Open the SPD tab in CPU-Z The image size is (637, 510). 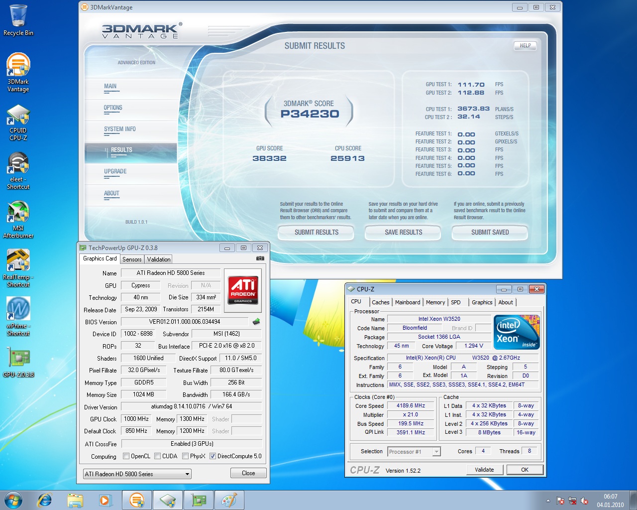pos(456,302)
